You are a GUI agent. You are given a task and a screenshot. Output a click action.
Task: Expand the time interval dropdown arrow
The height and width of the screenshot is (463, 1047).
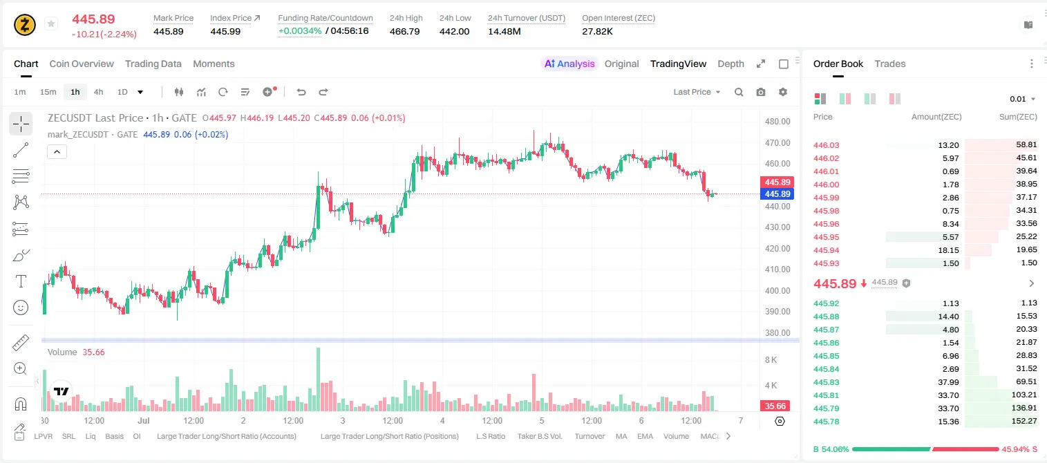click(x=141, y=92)
